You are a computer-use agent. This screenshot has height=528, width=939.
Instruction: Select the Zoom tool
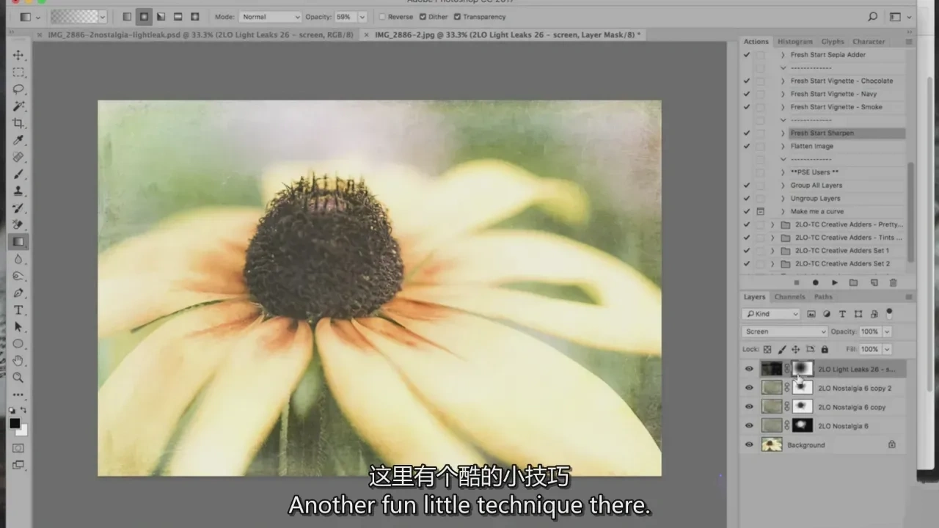(18, 378)
